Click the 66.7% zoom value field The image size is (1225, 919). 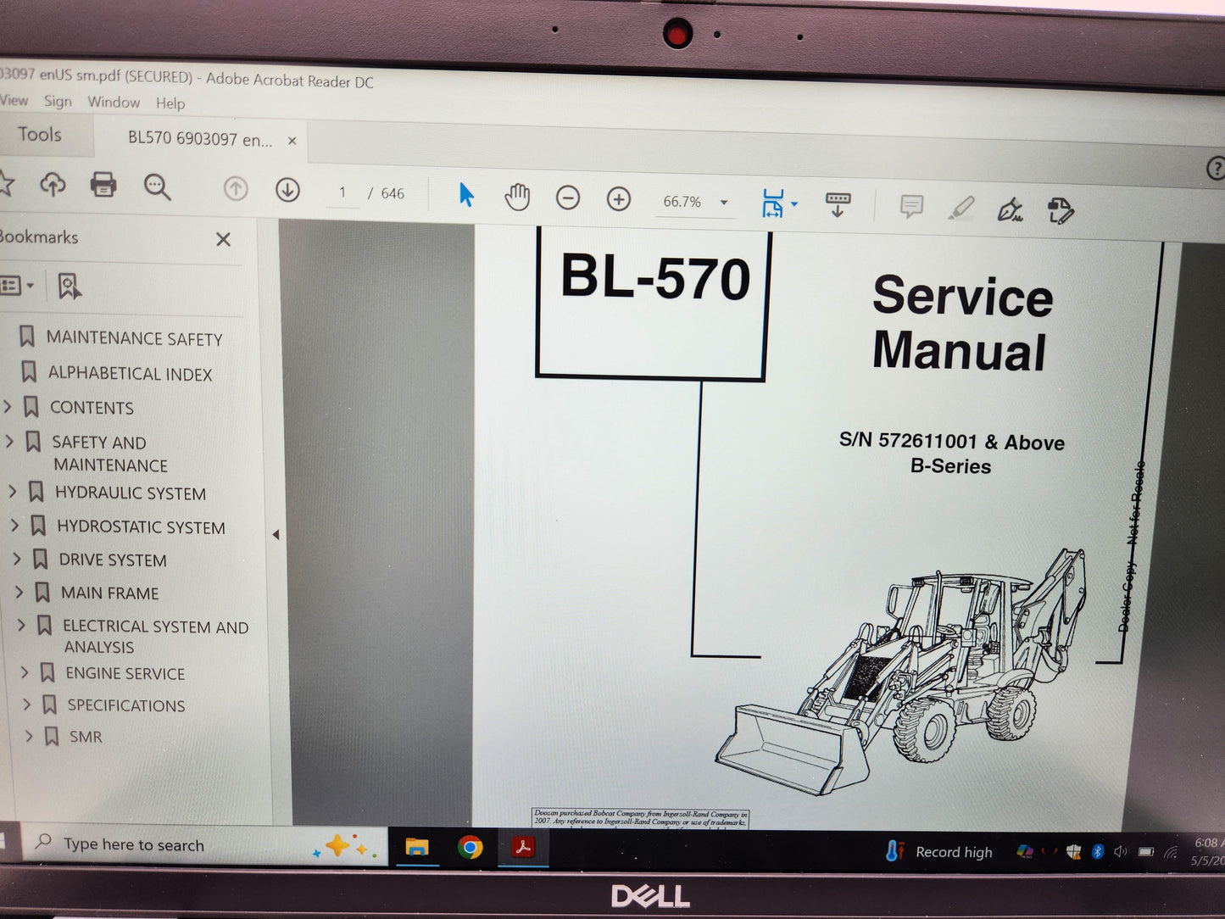[x=682, y=202]
